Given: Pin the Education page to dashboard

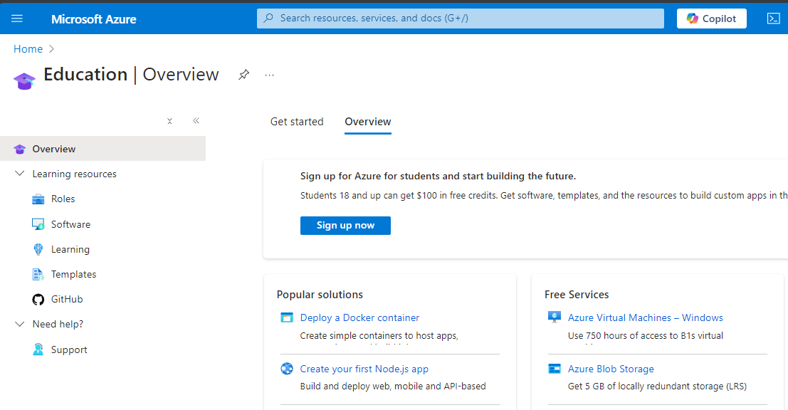Looking at the screenshot, I should (x=243, y=75).
